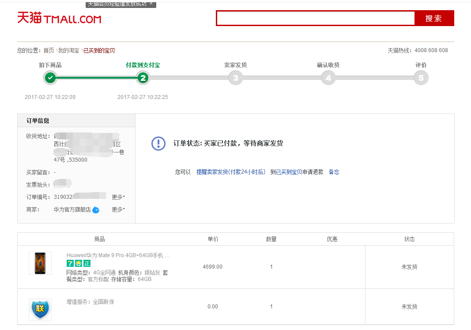This screenshot has height=330, width=471.
Task: Click the green 正 authentic badge
Action: [87, 263]
